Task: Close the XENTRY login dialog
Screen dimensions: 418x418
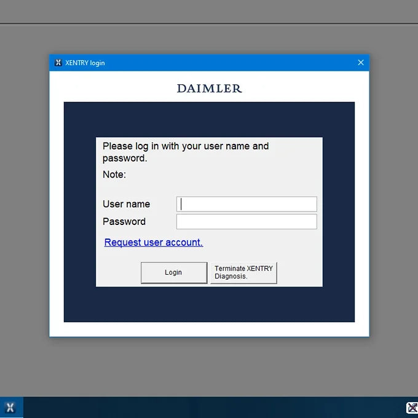Action: tap(361, 63)
